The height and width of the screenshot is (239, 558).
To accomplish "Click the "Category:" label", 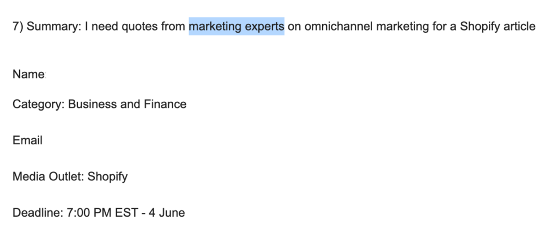I will pos(38,104).
